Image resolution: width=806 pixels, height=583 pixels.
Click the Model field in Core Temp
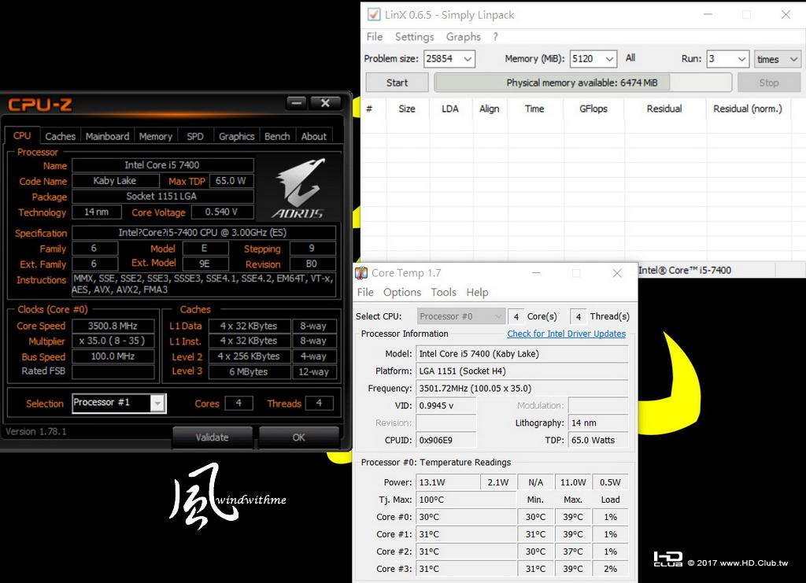coord(522,353)
